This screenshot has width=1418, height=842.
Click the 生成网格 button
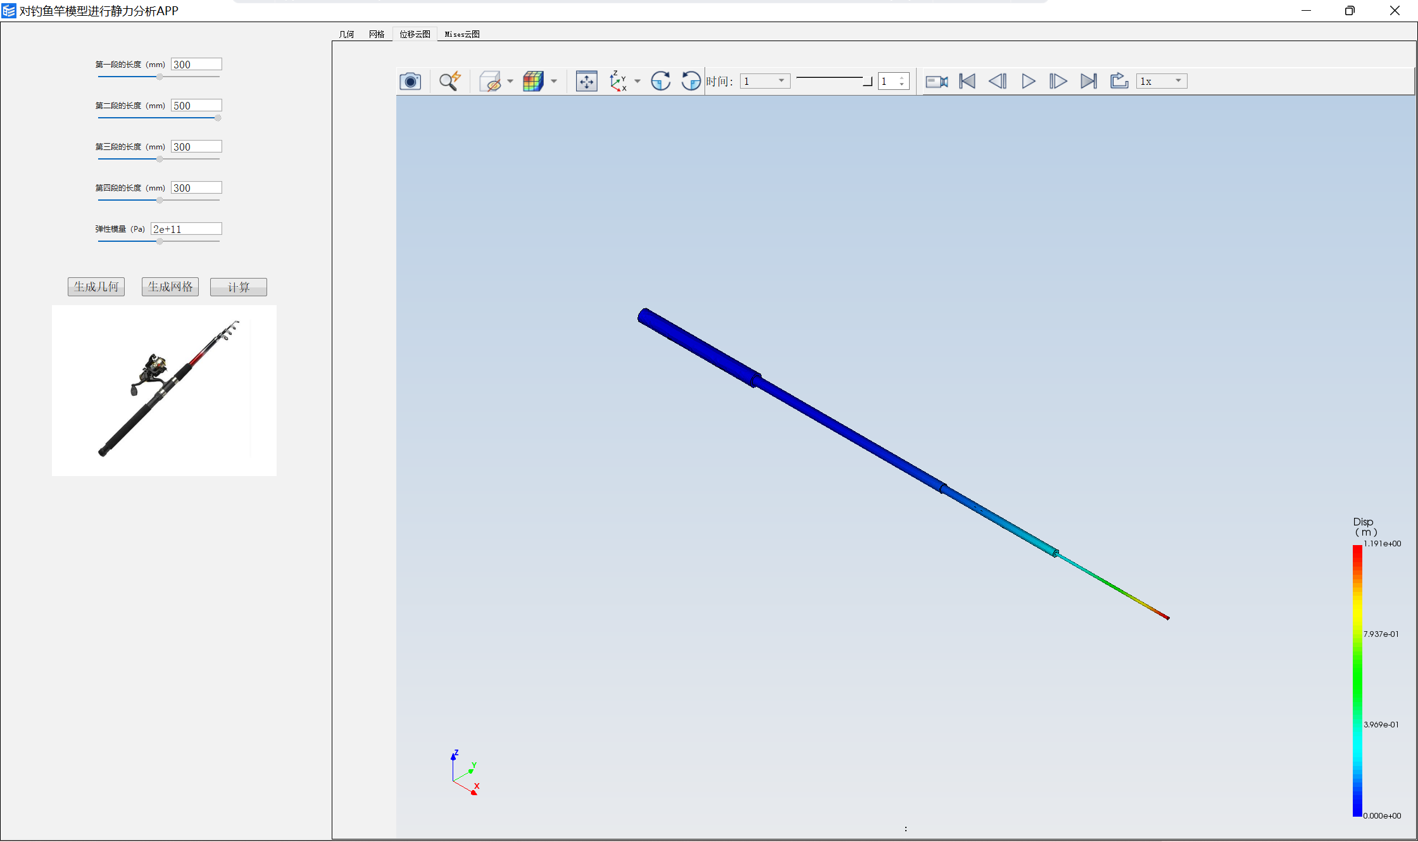point(170,287)
